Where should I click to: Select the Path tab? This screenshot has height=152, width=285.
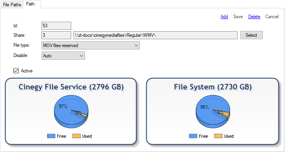[x=30, y=4]
